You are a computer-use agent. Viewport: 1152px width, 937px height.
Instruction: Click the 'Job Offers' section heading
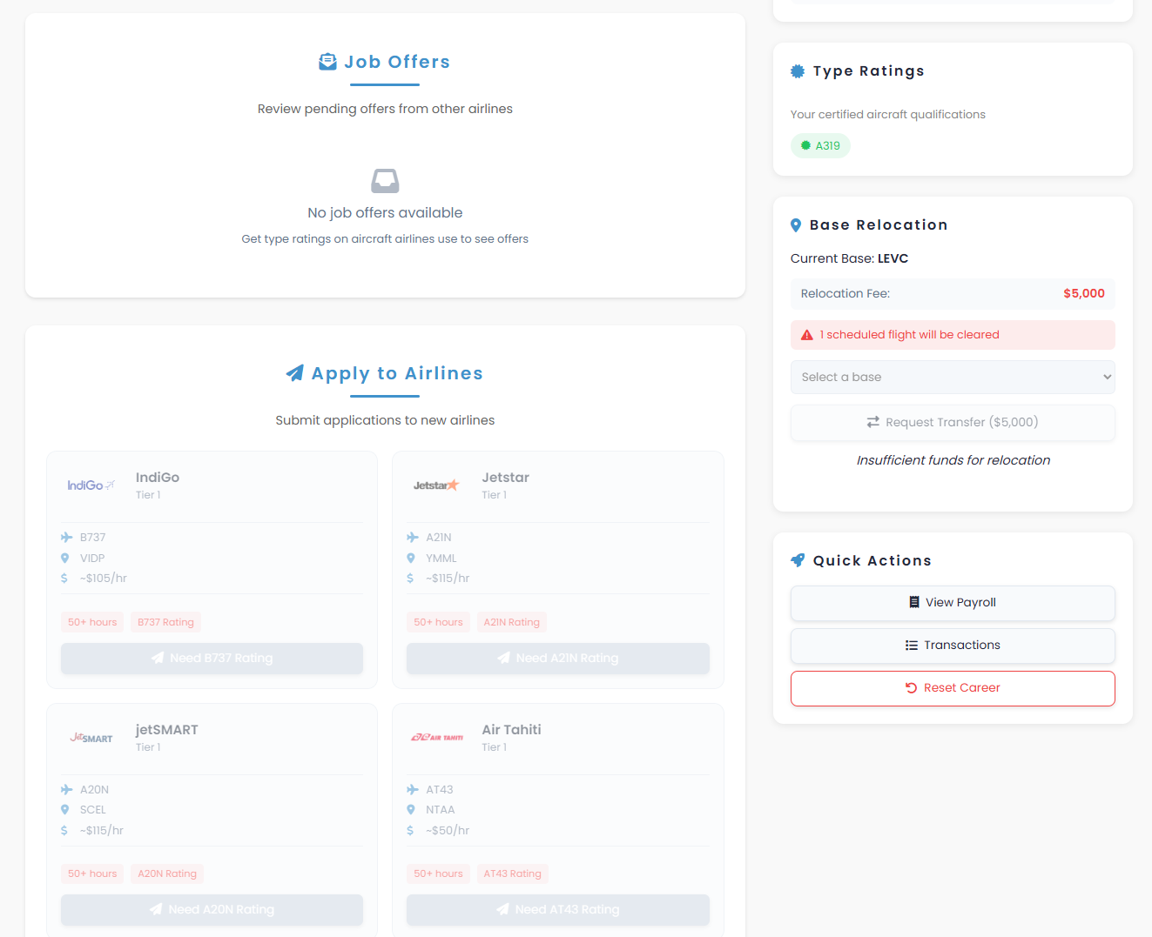(397, 62)
